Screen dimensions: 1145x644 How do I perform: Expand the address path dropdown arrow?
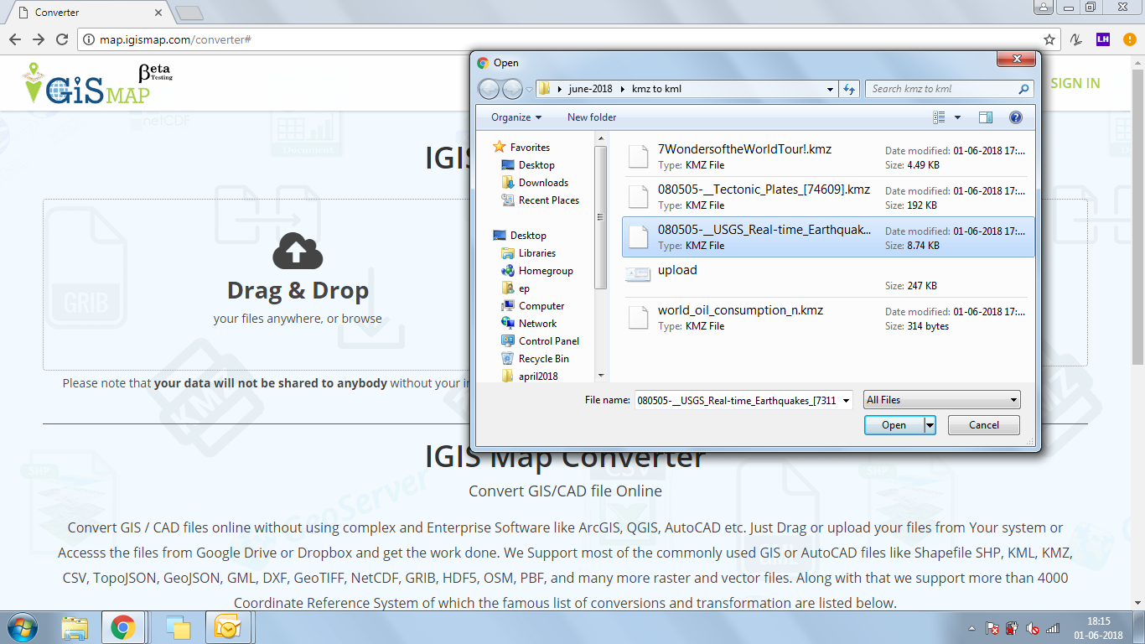pos(830,89)
